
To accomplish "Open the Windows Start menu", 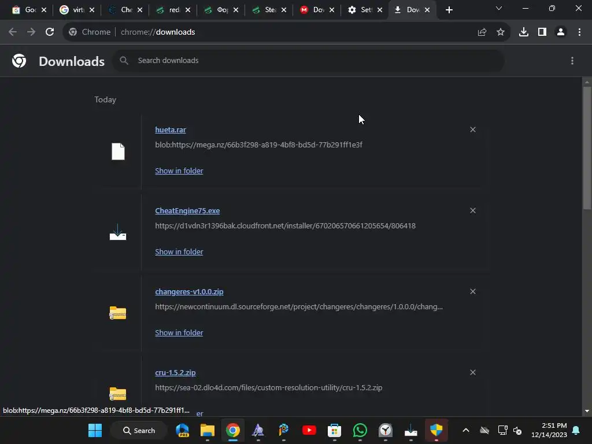I will click(95, 430).
